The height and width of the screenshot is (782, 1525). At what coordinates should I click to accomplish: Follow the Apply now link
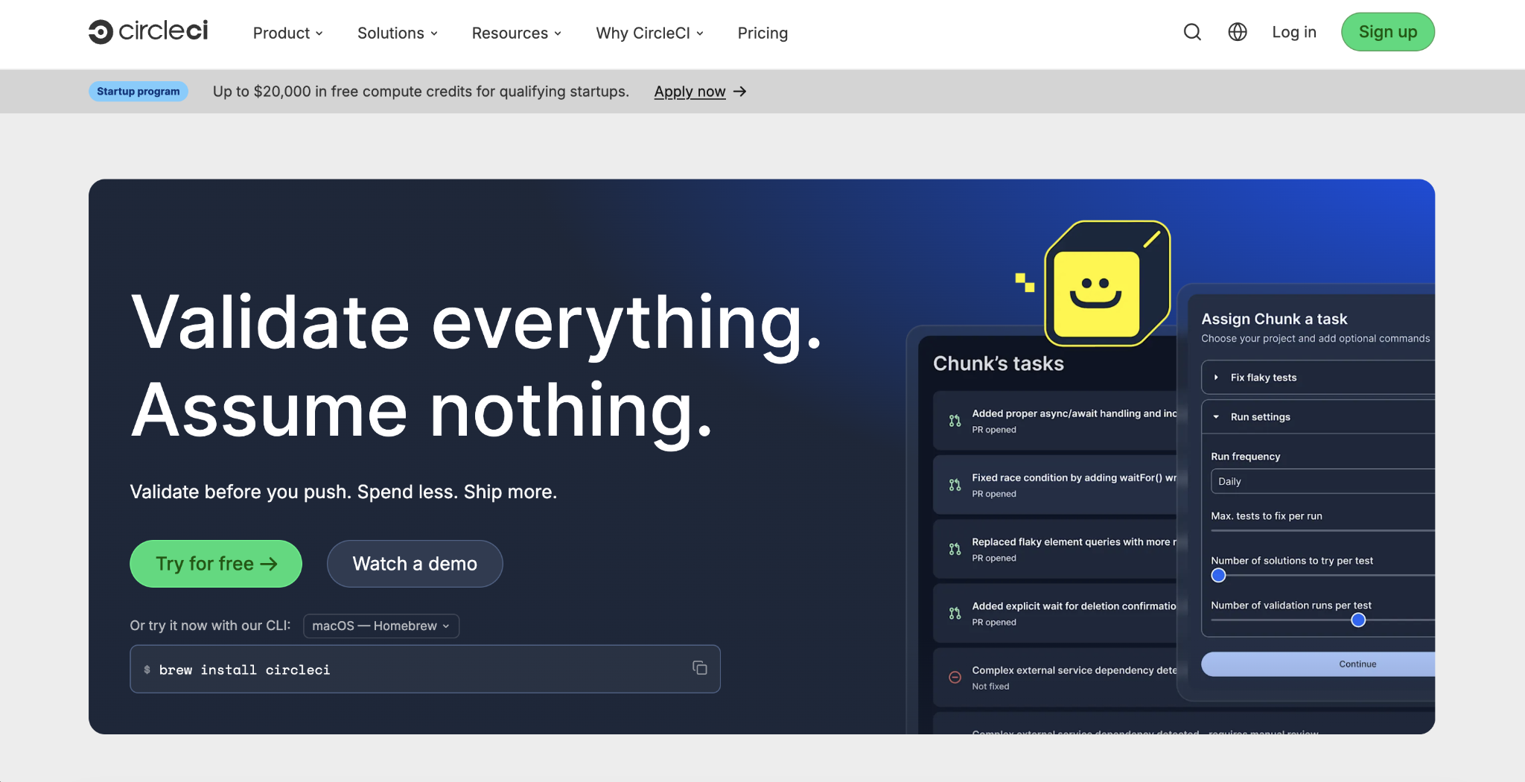coord(690,92)
